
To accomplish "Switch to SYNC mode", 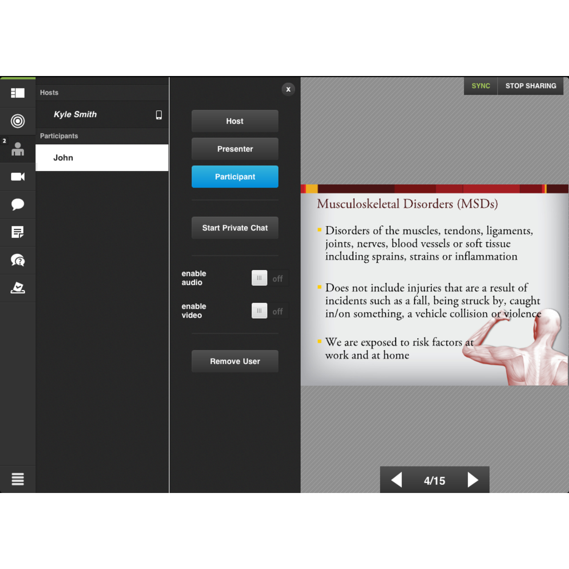I will (x=480, y=86).
